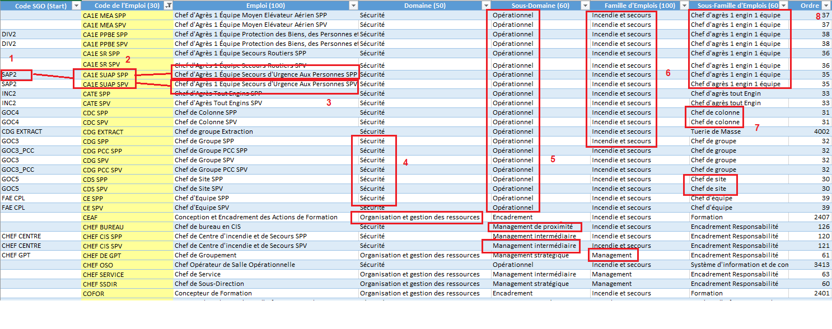
Task: Click the 'Tuerie de Masse' cell
Action: [x=715, y=131]
